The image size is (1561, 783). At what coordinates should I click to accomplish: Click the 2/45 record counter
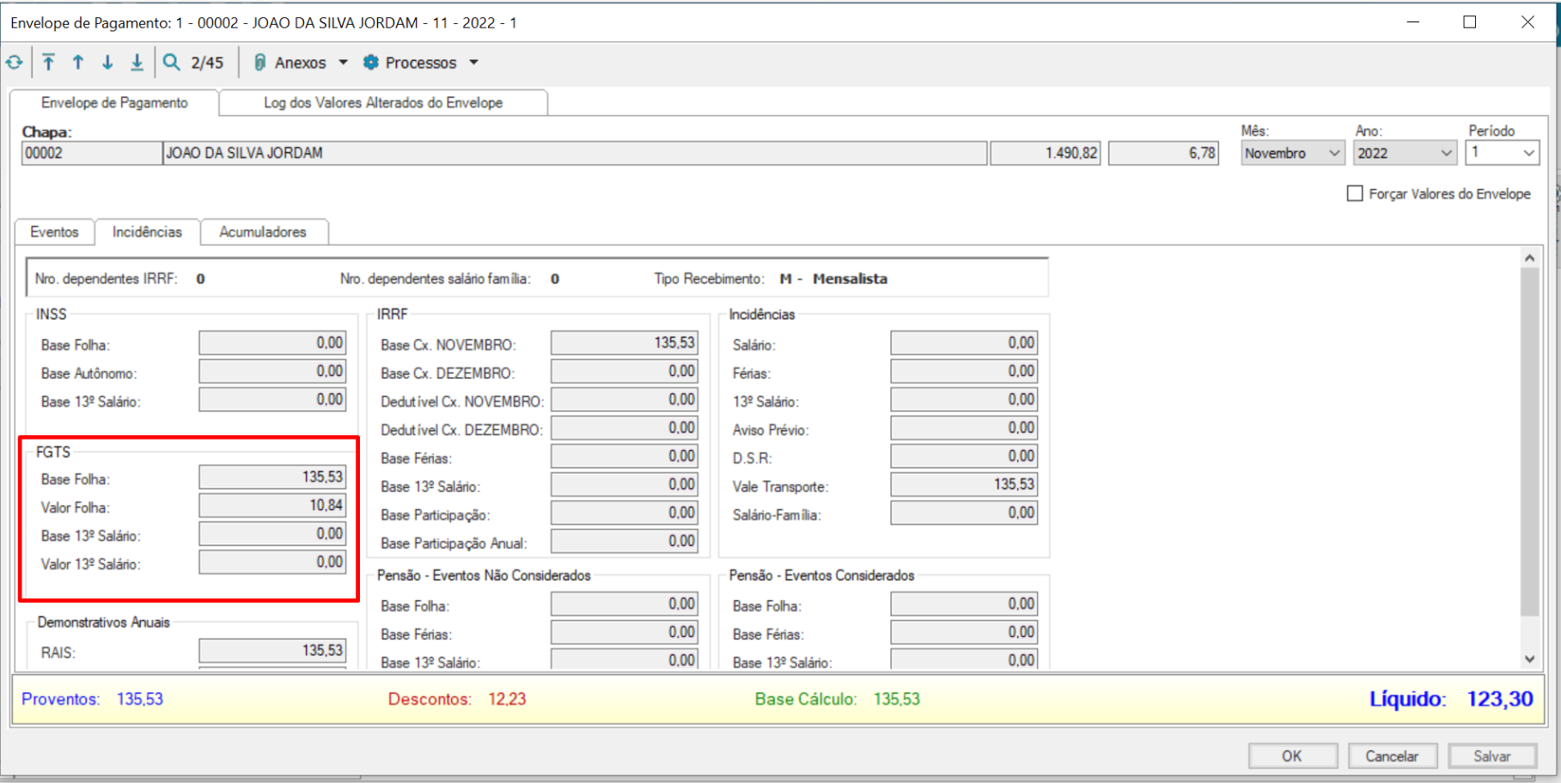coord(207,63)
